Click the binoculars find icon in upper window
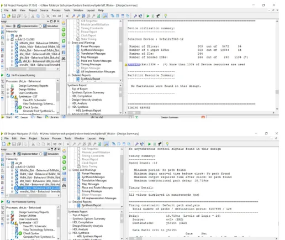The height and width of the screenshot is (240, 285). pyautogui.click(x=64, y=59)
